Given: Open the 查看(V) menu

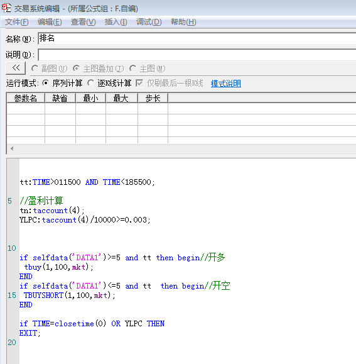Looking at the screenshot, I should click(84, 22).
